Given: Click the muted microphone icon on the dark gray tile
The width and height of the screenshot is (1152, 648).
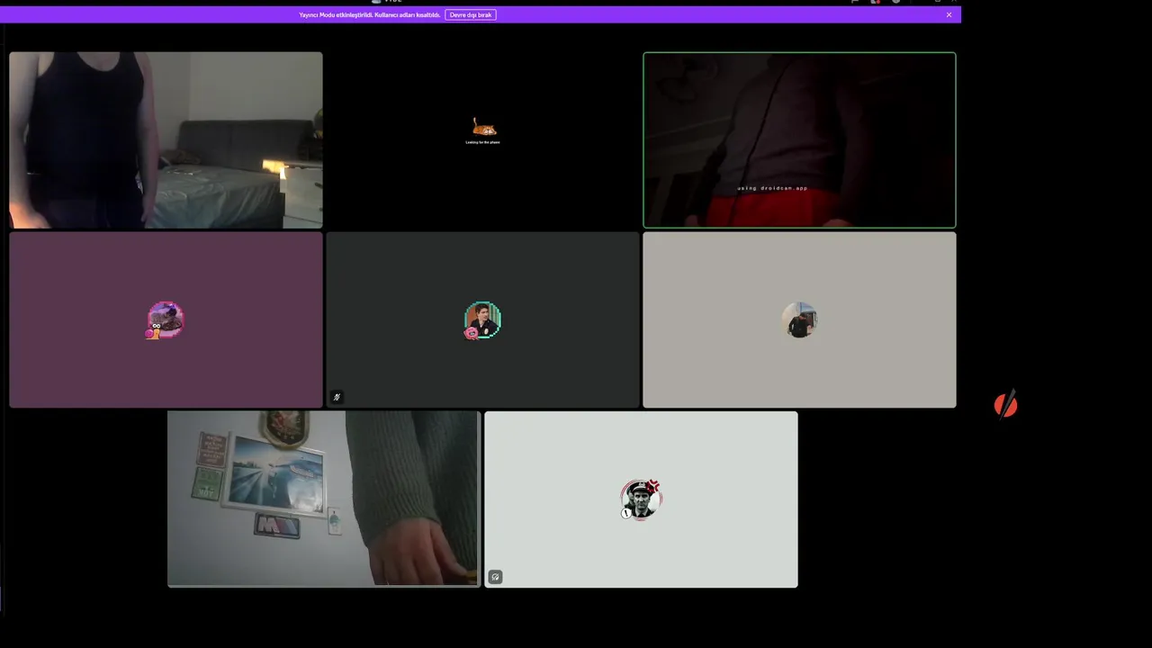Looking at the screenshot, I should tap(337, 397).
